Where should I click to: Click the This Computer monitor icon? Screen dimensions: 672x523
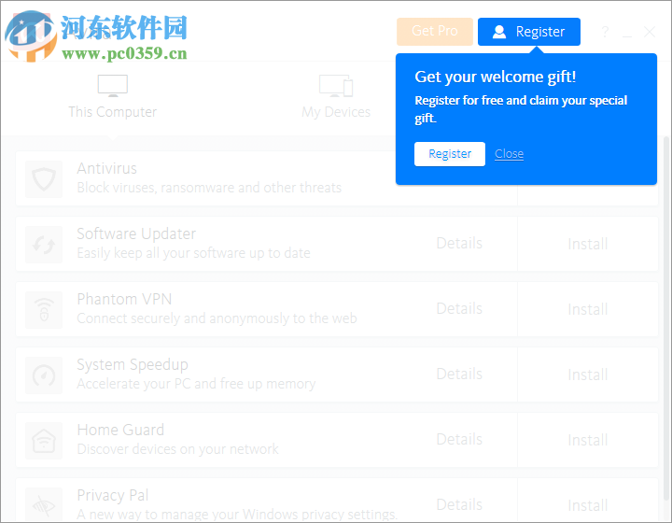click(113, 85)
